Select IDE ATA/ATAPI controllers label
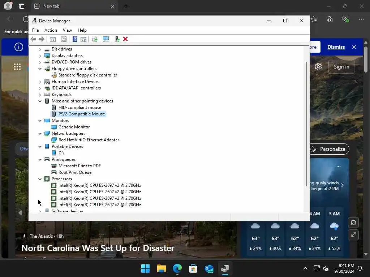Viewport: 370px width, 277px height. point(76,88)
